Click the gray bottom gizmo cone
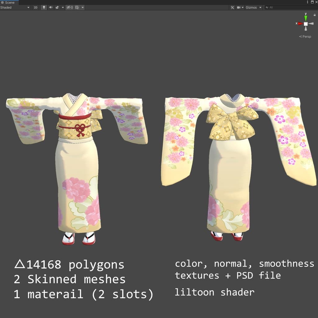318x318 pixels. pos(306,28)
